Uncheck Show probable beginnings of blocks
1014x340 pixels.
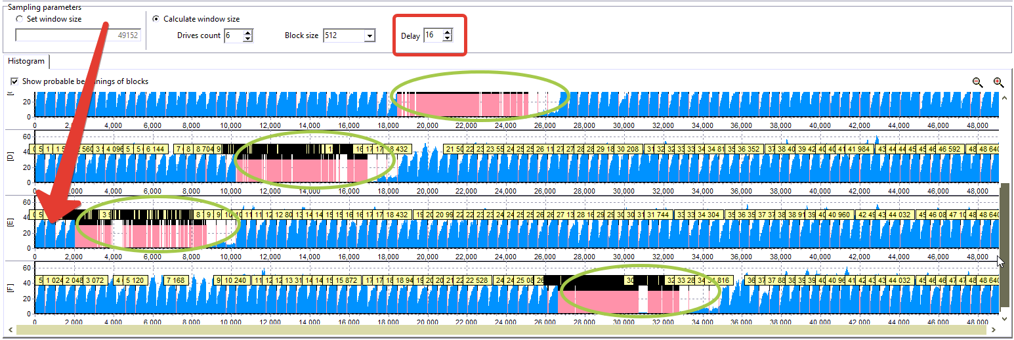15,82
